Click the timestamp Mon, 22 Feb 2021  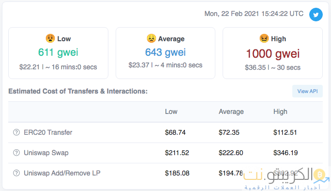232,14
